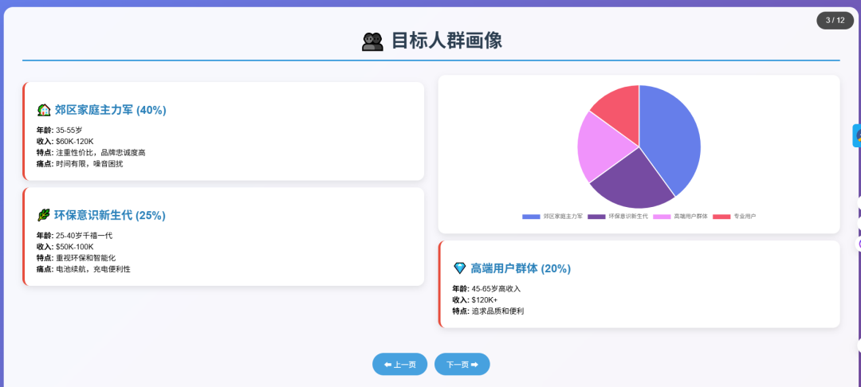Screen dimensions: 861x387
Task: Toggle 专业用户 red legend box
Action: pos(721,217)
